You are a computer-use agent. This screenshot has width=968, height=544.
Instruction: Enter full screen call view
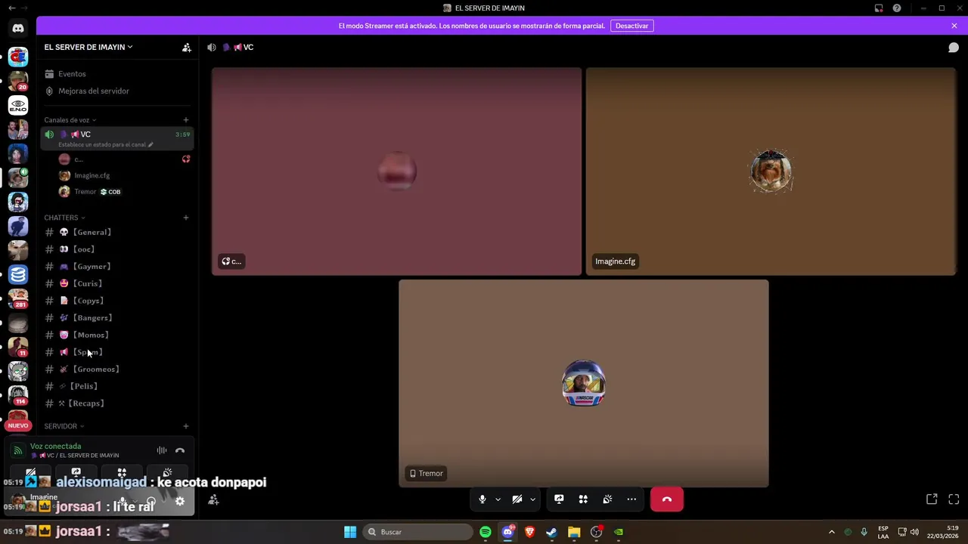click(954, 499)
